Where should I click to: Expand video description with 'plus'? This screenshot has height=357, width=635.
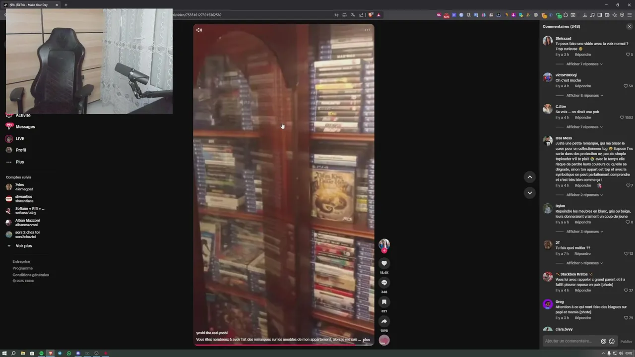pos(367,340)
